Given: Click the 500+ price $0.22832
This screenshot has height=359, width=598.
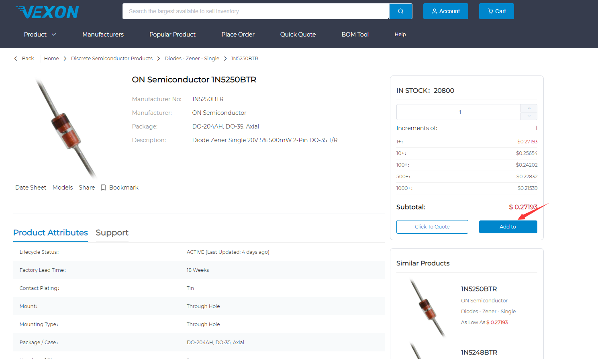Looking at the screenshot, I should (x=527, y=177).
